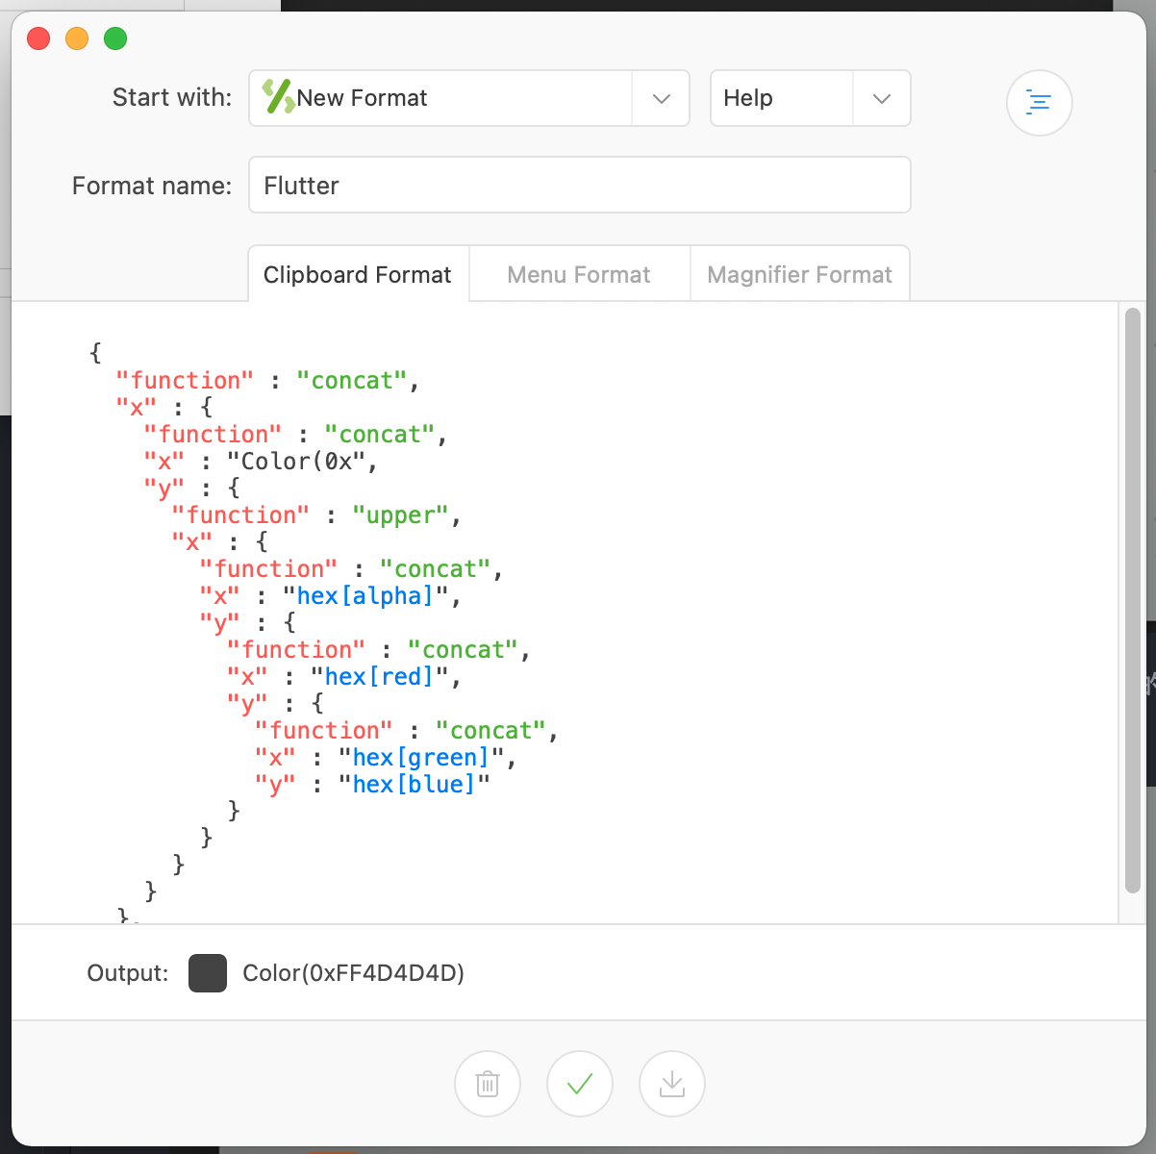Click the Start with label
The height and width of the screenshot is (1154, 1156).
tap(172, 98)
